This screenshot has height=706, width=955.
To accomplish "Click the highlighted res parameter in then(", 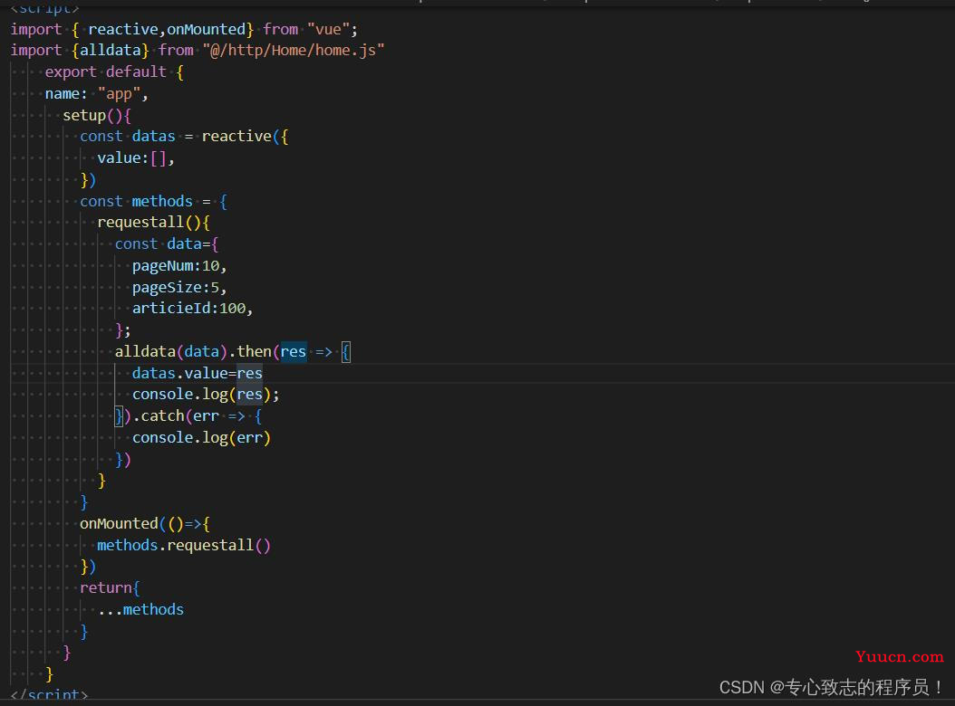I will tap(293, 352).
